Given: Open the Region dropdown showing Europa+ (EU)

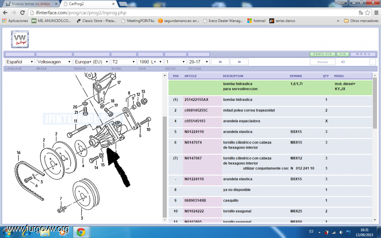Looking at the screenshot, I should 91,62.
